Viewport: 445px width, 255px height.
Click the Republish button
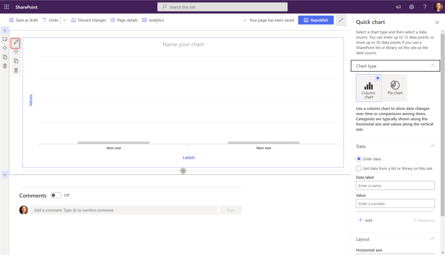[x=316, y=20]
